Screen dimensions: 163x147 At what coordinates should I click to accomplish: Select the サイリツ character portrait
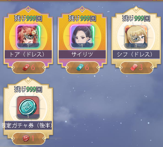pos(82,36)
